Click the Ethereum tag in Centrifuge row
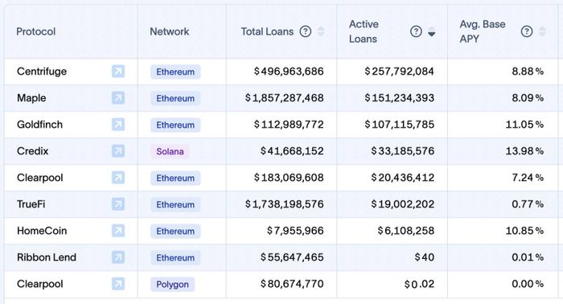Viewport: 563px width, 304px height. click(175, 72)
